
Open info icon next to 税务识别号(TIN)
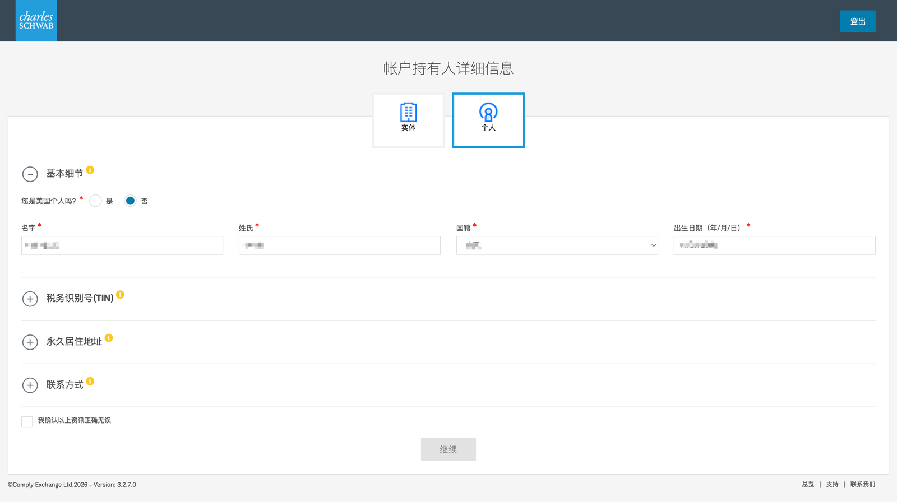(x=121, y=295)
